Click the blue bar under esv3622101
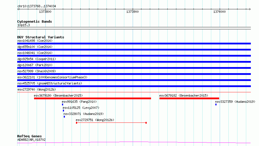This screenshot has width=259, height=146. tap(134, 80)
